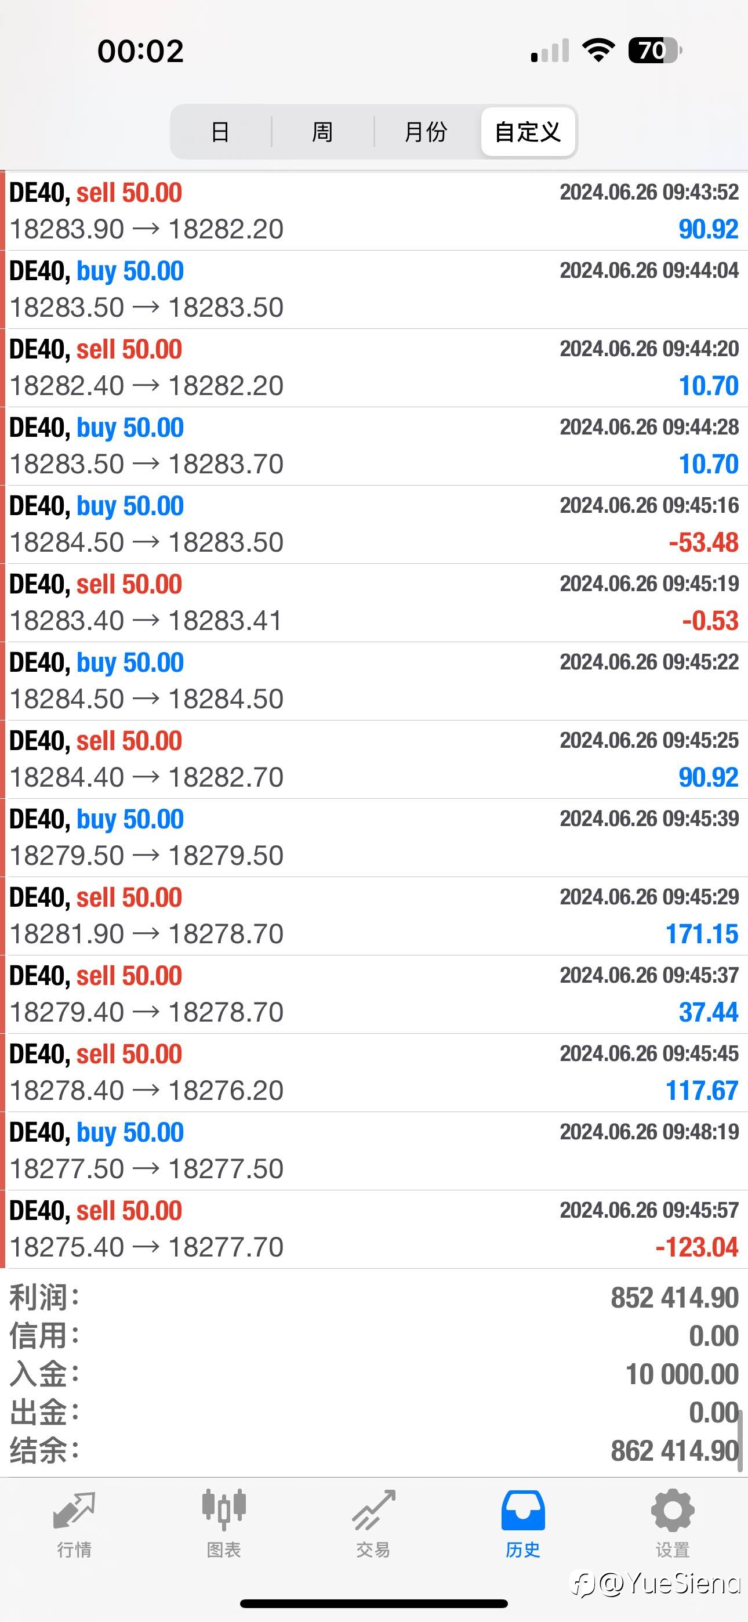Select the 自定义 custom period segment

pyautogui.click(x=528, y=132)
